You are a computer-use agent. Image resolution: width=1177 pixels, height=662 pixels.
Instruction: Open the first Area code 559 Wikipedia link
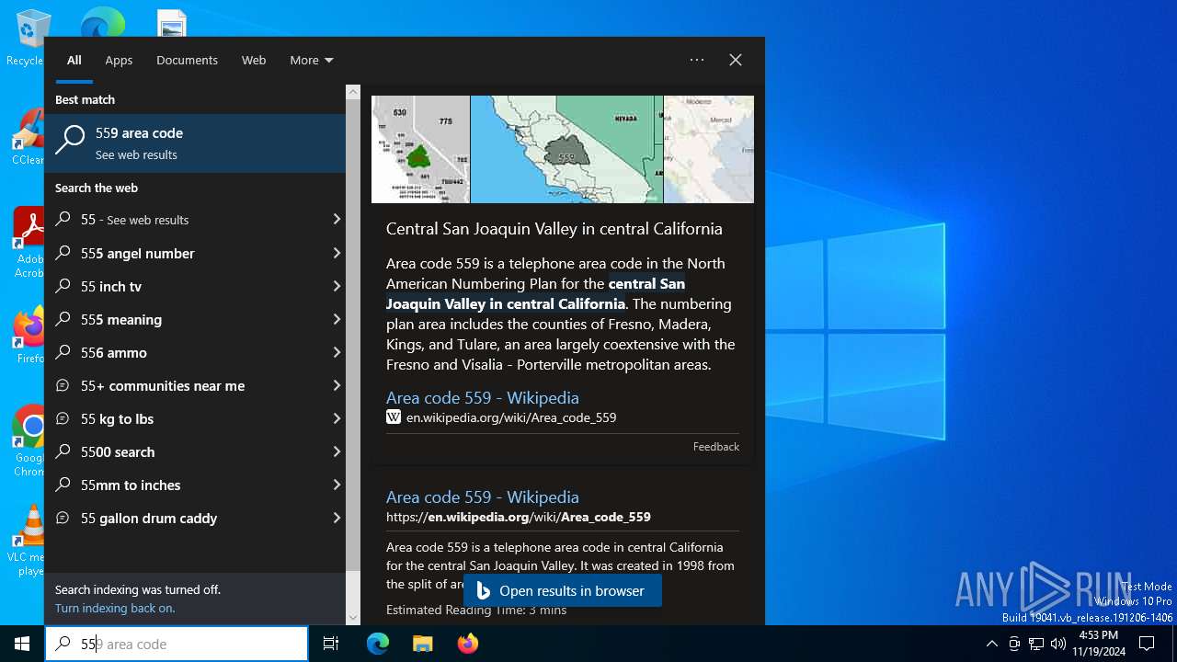click(482, 397)
